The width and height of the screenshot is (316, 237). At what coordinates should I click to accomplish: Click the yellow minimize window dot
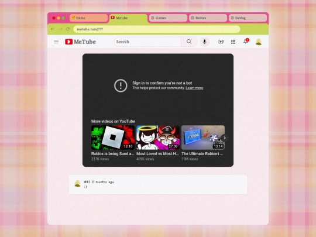59,18
